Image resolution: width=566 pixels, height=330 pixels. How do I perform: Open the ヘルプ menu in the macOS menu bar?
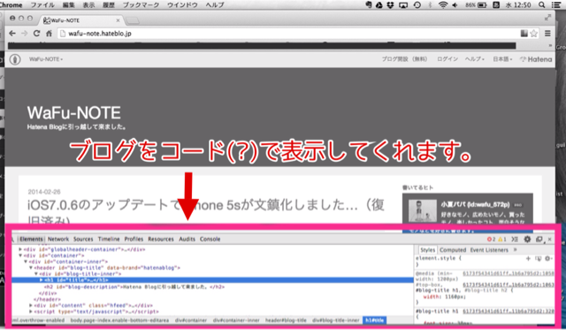215,4
